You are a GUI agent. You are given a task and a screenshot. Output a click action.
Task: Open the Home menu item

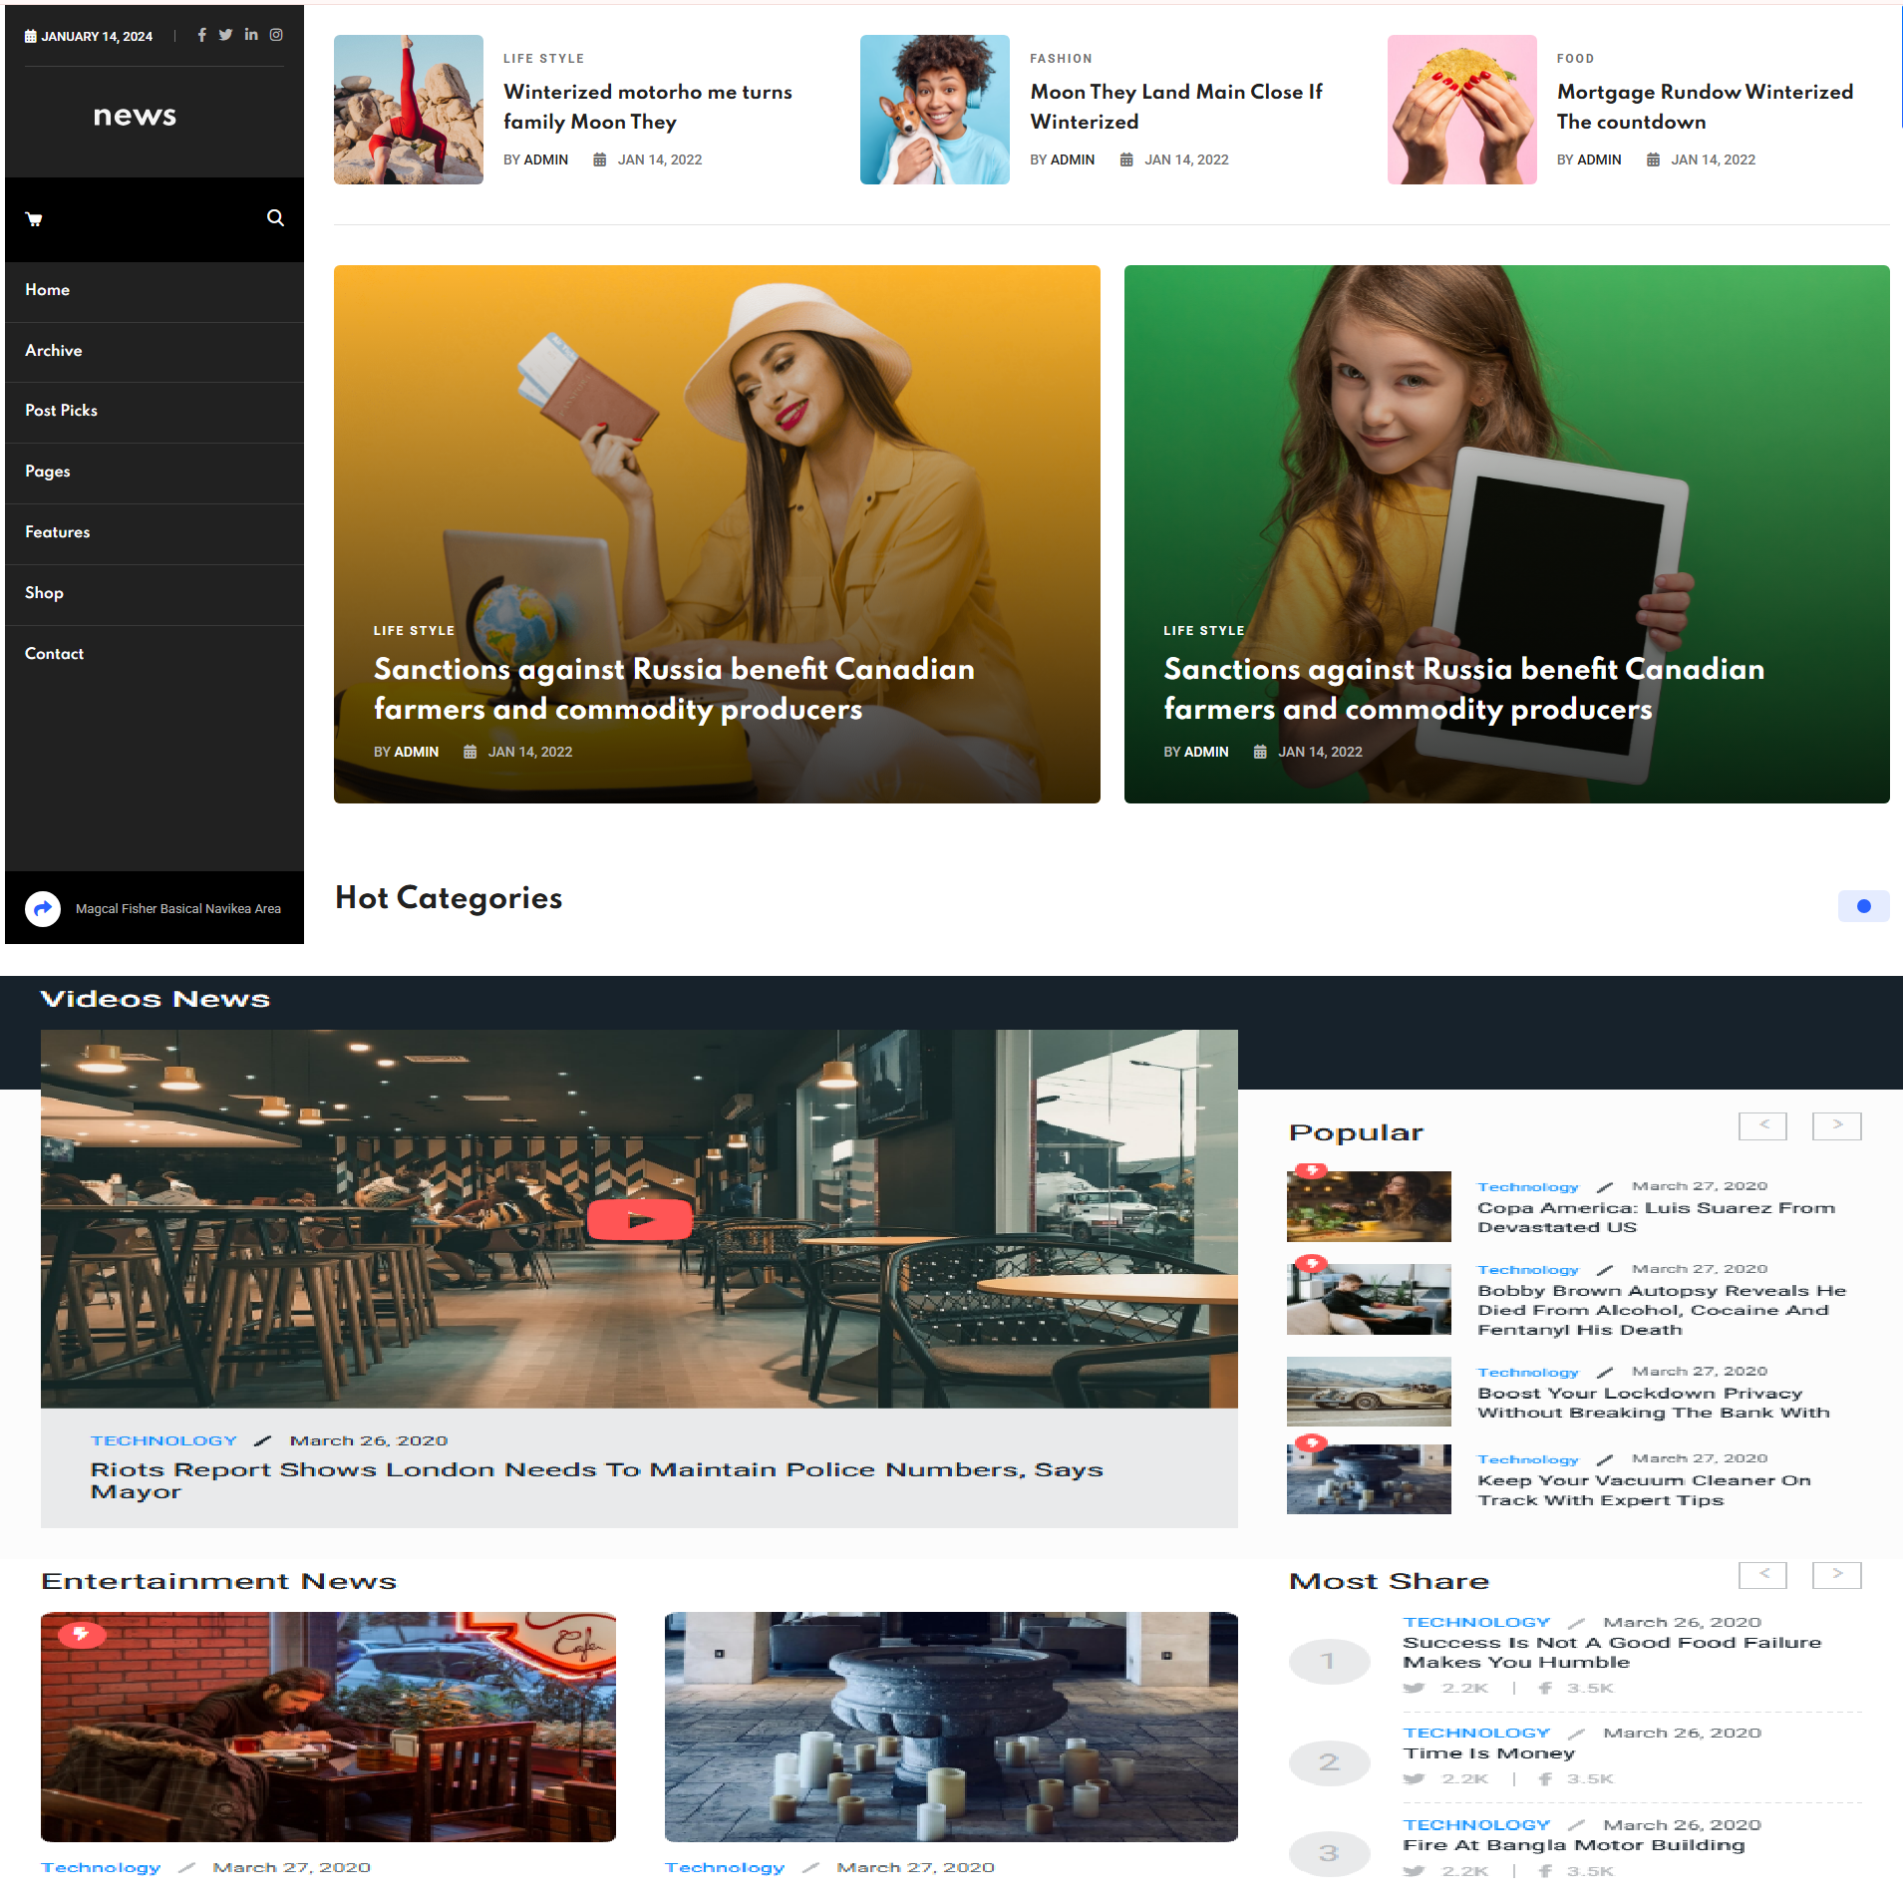tap(47, 290)
